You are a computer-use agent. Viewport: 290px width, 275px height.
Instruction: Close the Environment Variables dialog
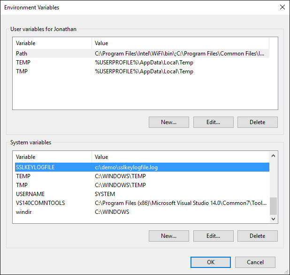pyautogui.click(x=282, y=7)
